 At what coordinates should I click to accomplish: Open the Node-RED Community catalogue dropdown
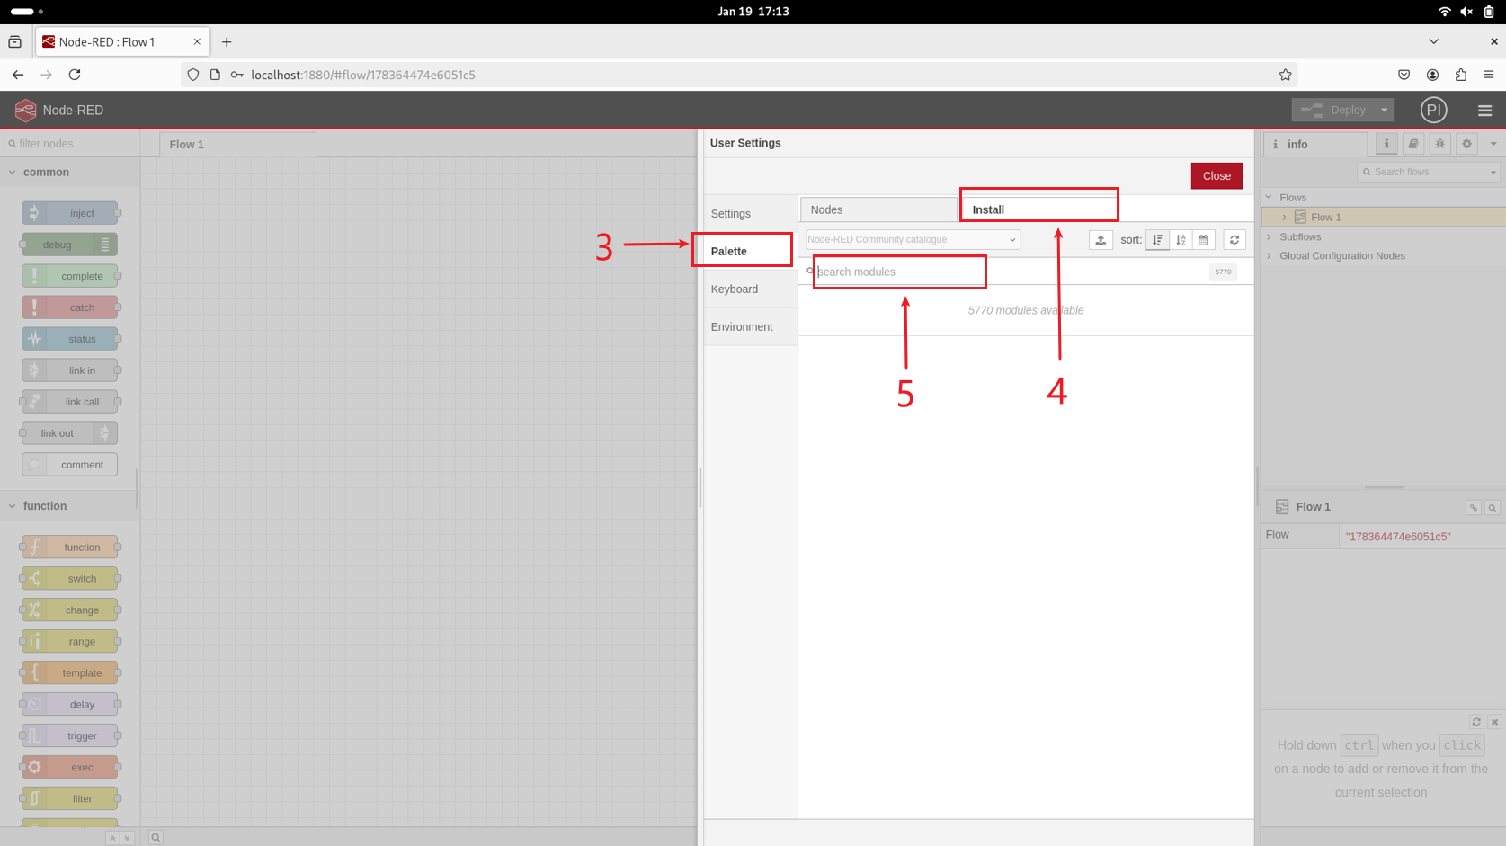[x=912, y=239]
